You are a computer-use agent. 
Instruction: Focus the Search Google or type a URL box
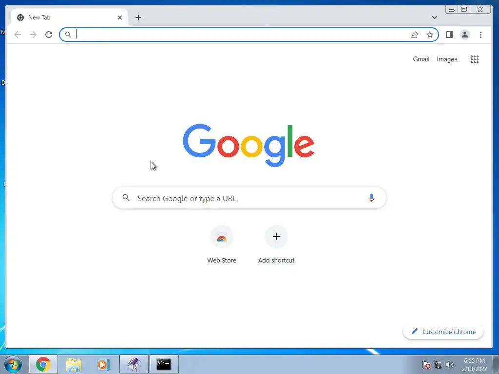[249, 198]
